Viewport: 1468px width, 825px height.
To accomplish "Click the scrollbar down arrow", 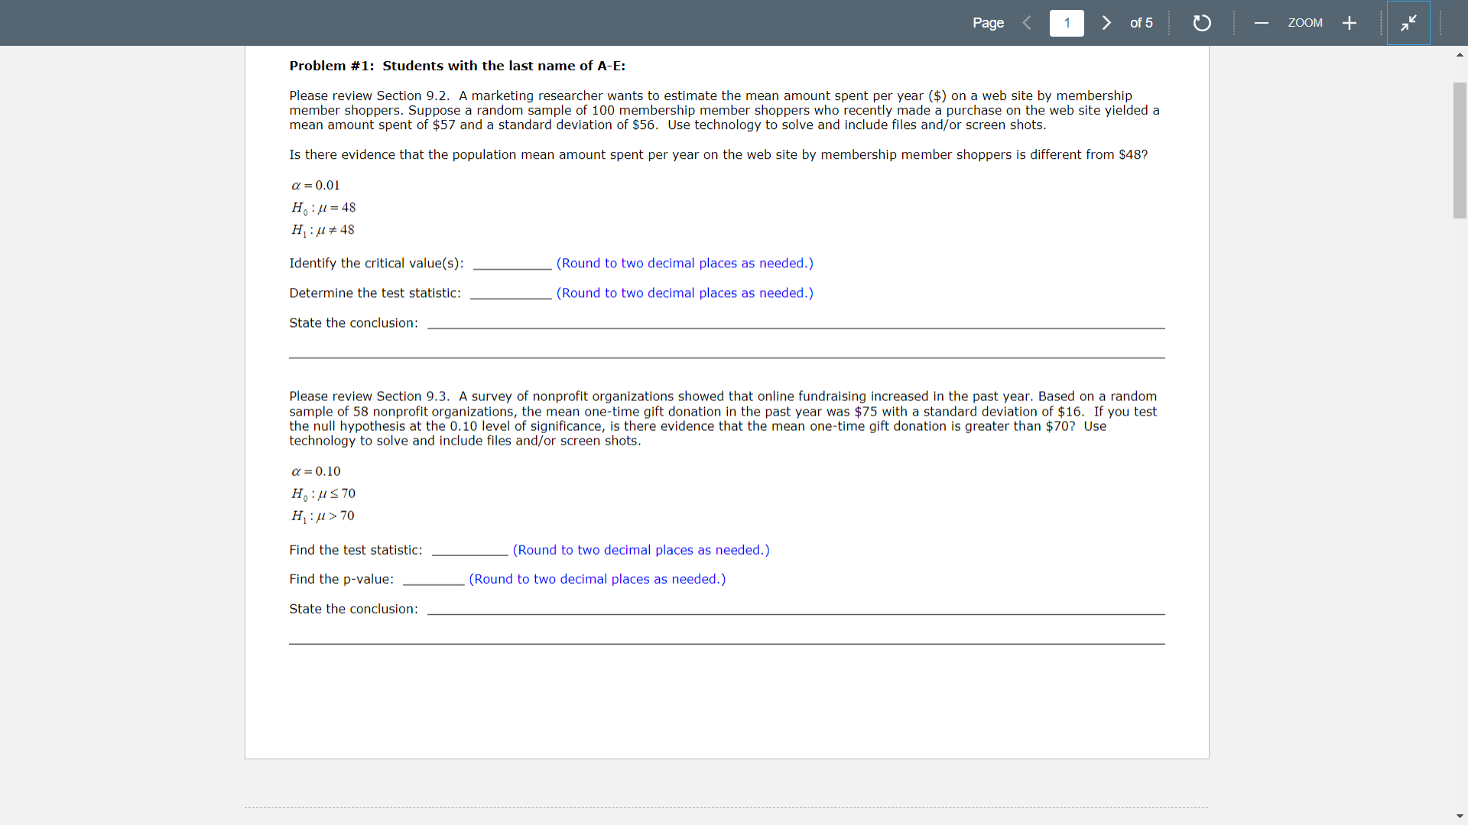I will point(1460,816).
